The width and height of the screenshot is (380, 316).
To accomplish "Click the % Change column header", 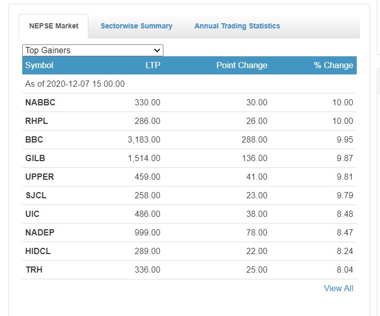I will (x=333, y=65).
